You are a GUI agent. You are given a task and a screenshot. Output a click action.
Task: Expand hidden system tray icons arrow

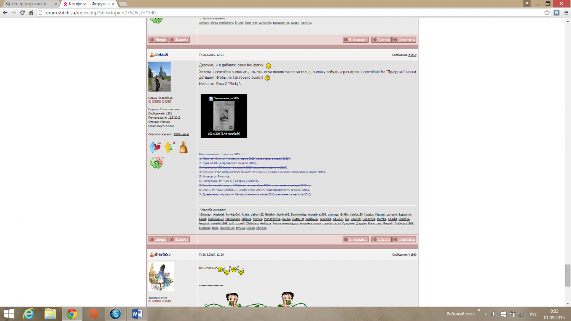tap(486, 314)
